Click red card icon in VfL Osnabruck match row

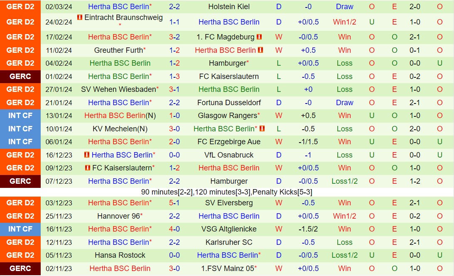[x=87, y=155]
